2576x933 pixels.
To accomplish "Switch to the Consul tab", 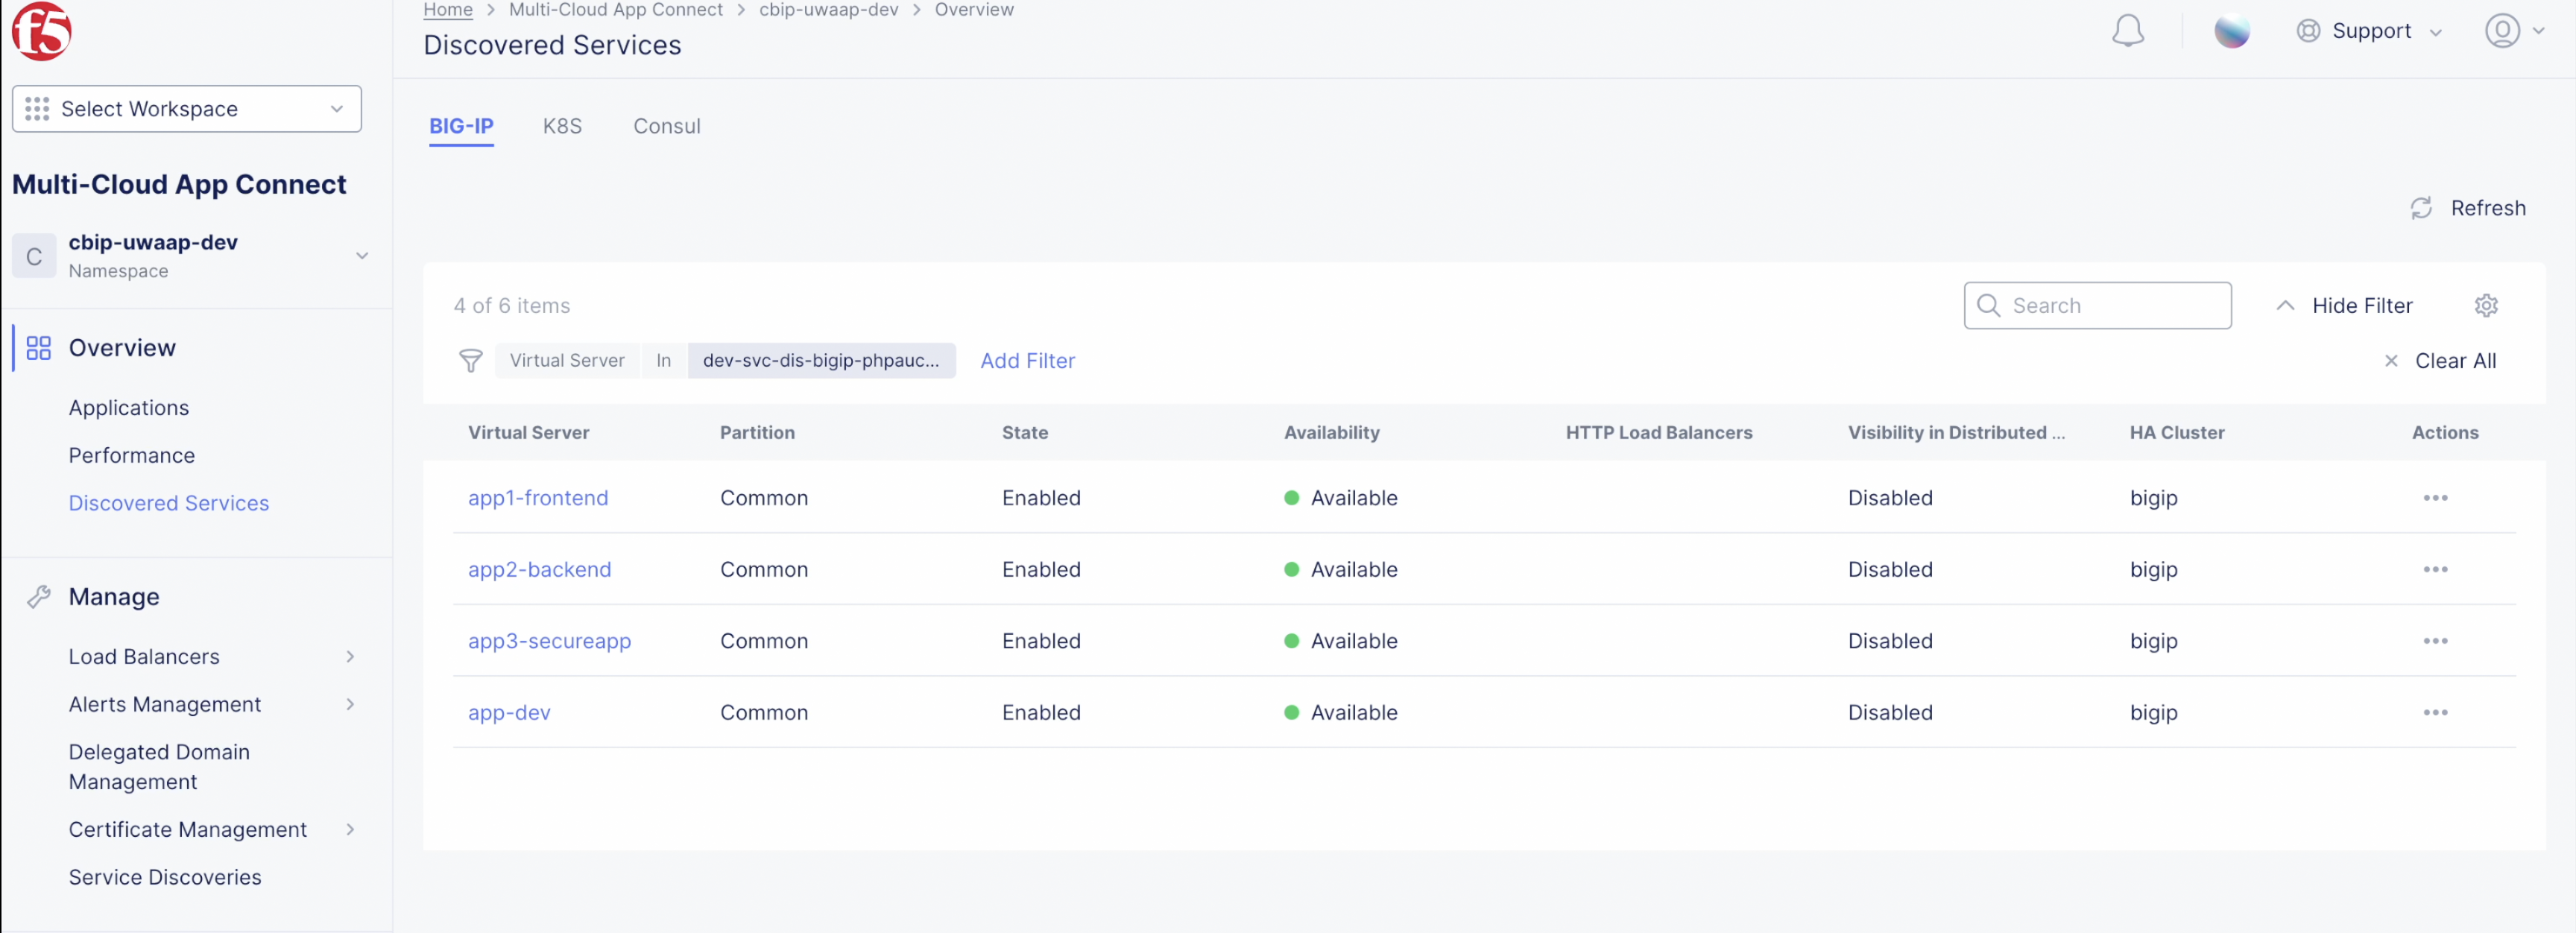I will (666, 127).
